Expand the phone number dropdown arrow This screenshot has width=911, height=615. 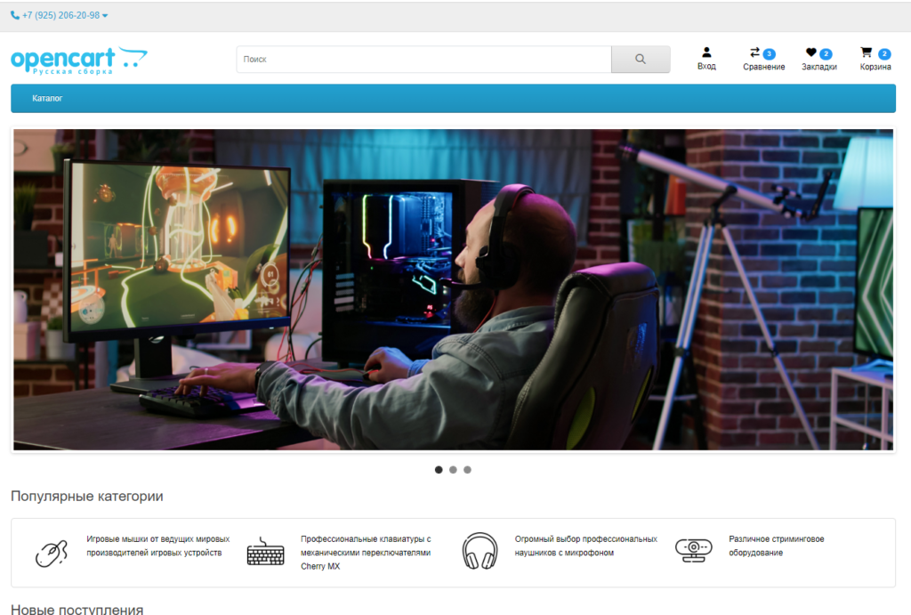[106, 16]
